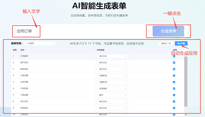The image size is (205, 117).
Task: Click the scrollbar down arrow icon
Action: 186,114
